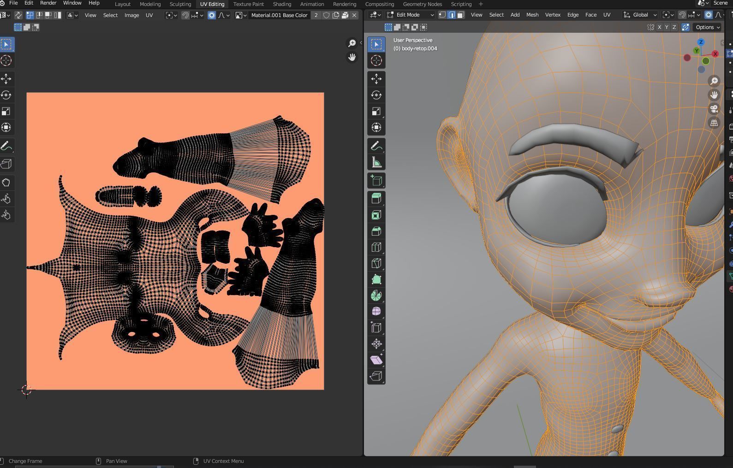Select the Measure tool in the 3D viewport
This screenshot has width=733, height=468.
click(376, 162)
